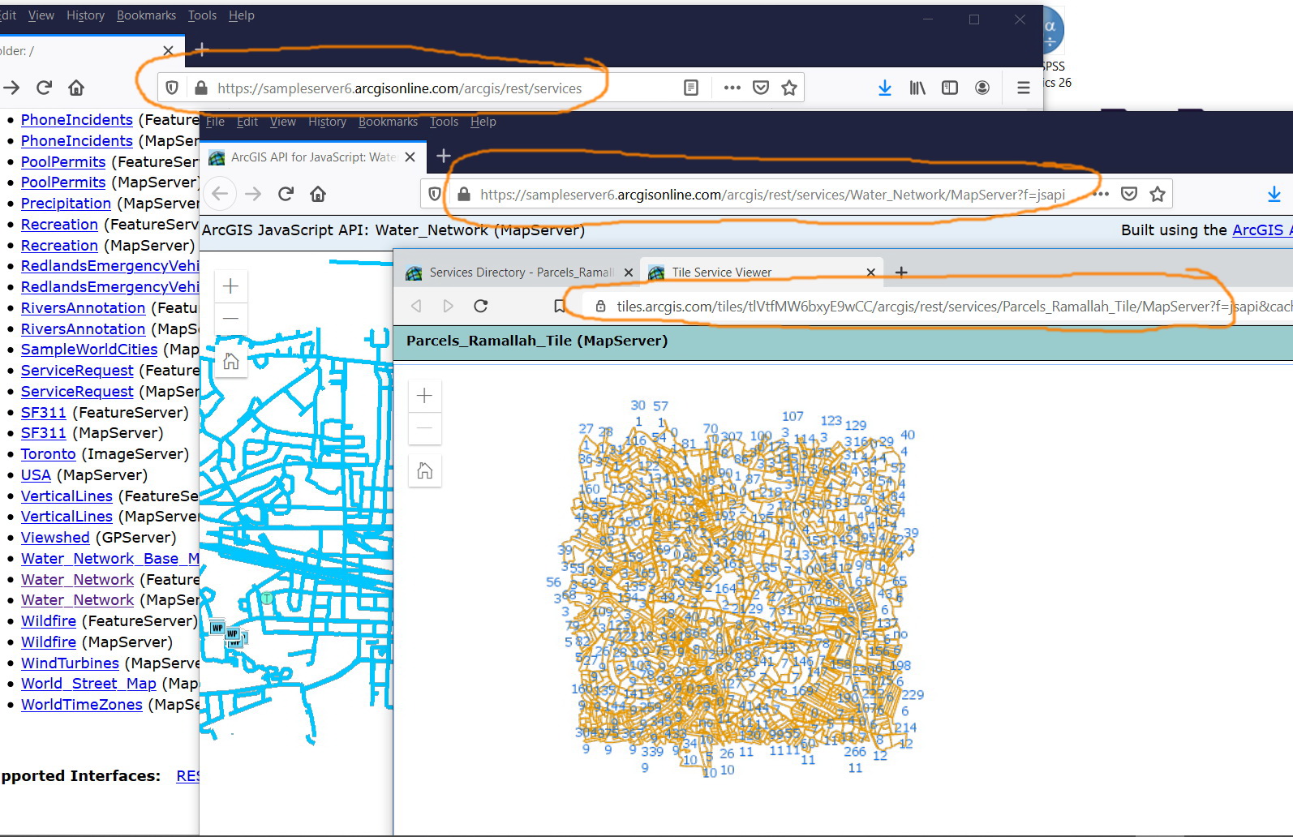Viewport: 1293px width, 837px height.
Task: Close the 'older: /' tab
Action: point(168,50)
